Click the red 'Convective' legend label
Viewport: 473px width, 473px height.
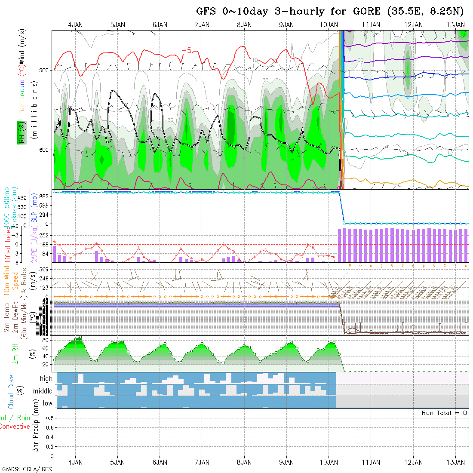[x=15, y=426]
